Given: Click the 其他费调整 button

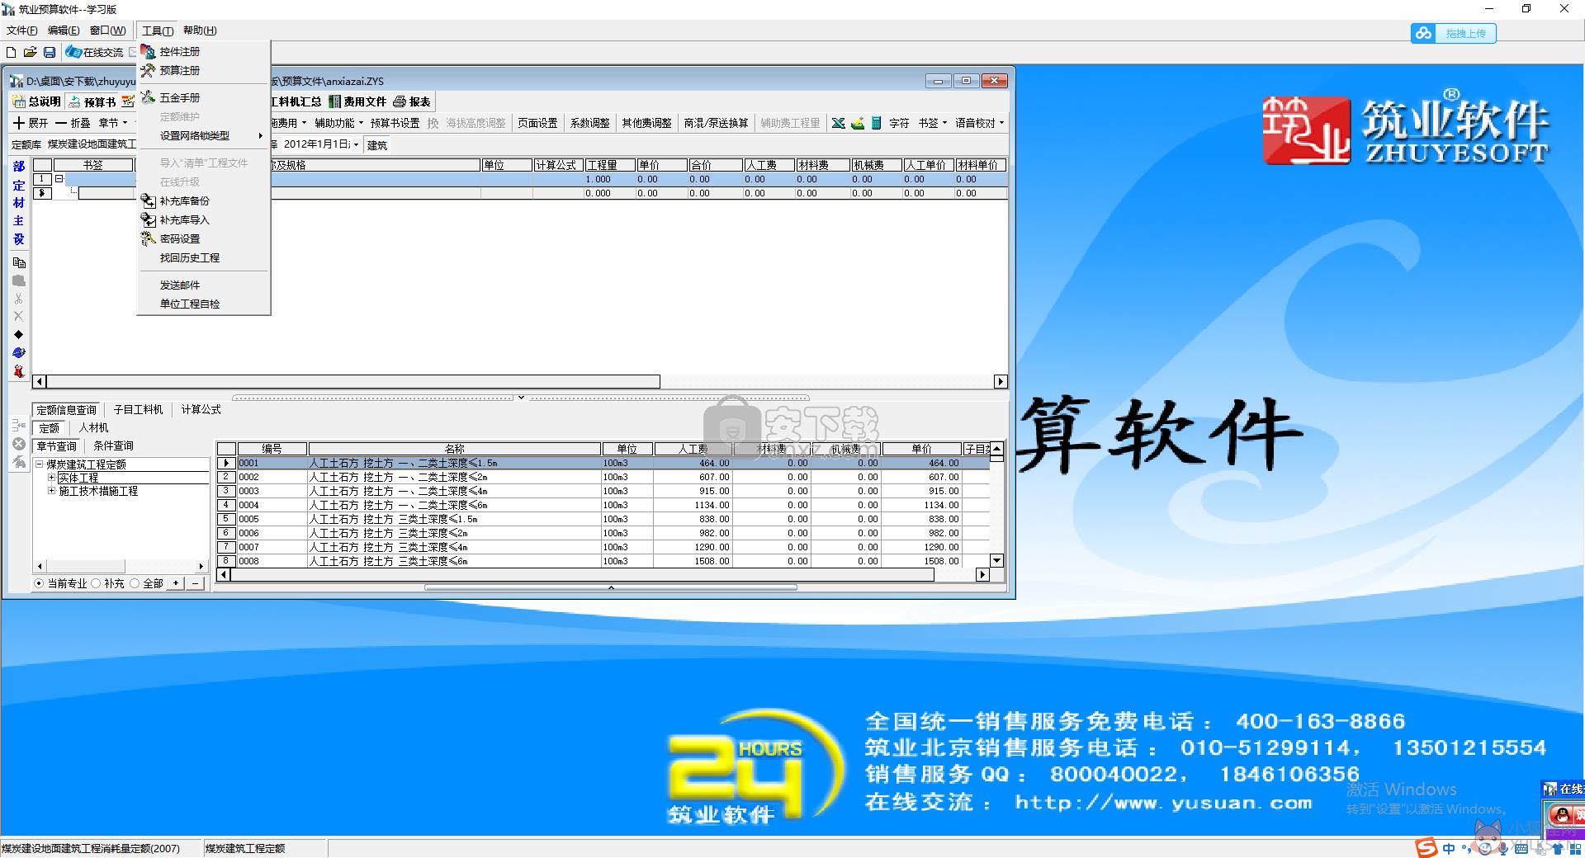Looking at the screenshot, I should [x=646, y=123].
